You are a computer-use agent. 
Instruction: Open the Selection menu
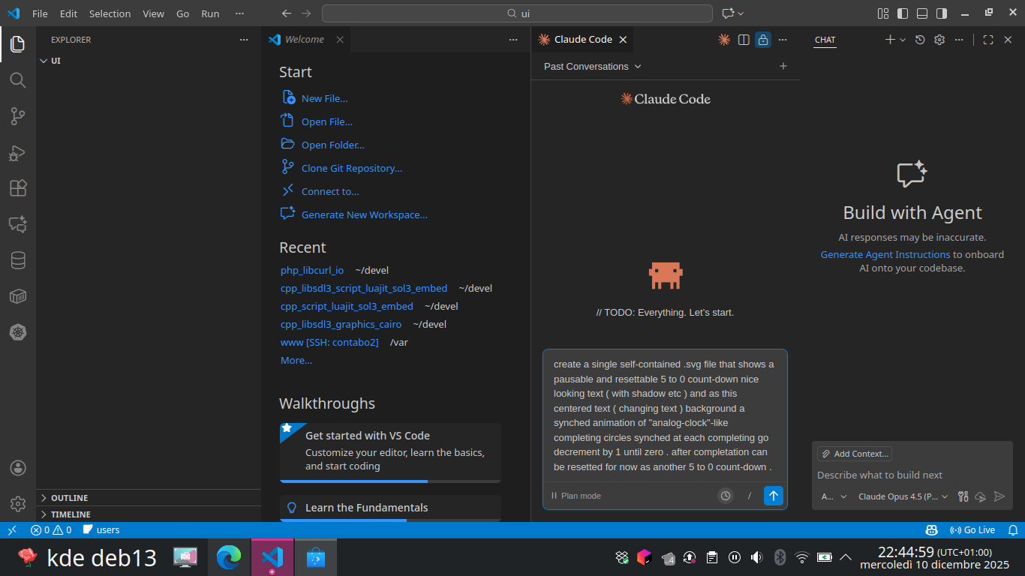click(110, 13)
